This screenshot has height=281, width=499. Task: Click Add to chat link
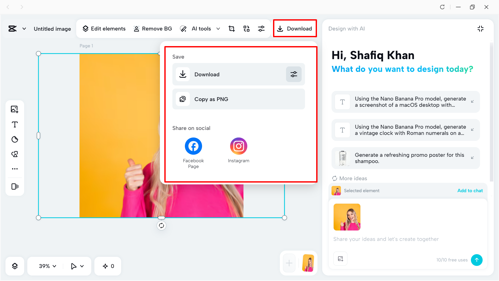click(470, 191)
